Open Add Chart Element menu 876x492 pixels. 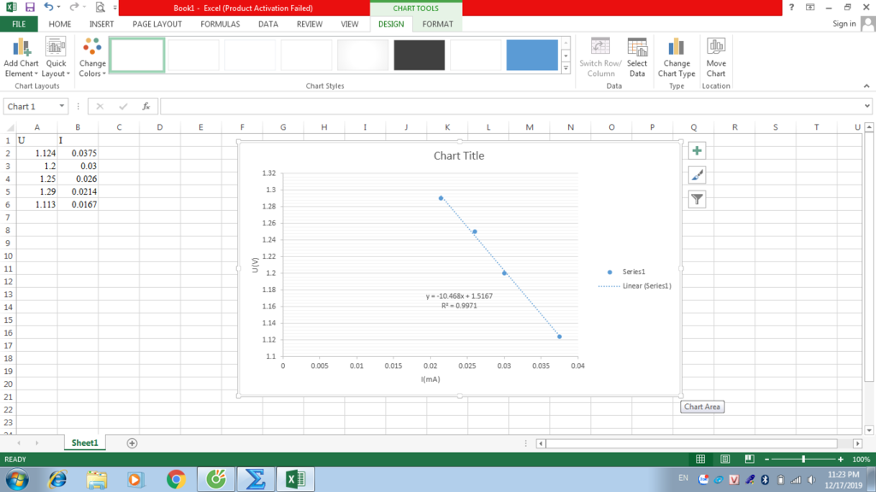(21, 57)
